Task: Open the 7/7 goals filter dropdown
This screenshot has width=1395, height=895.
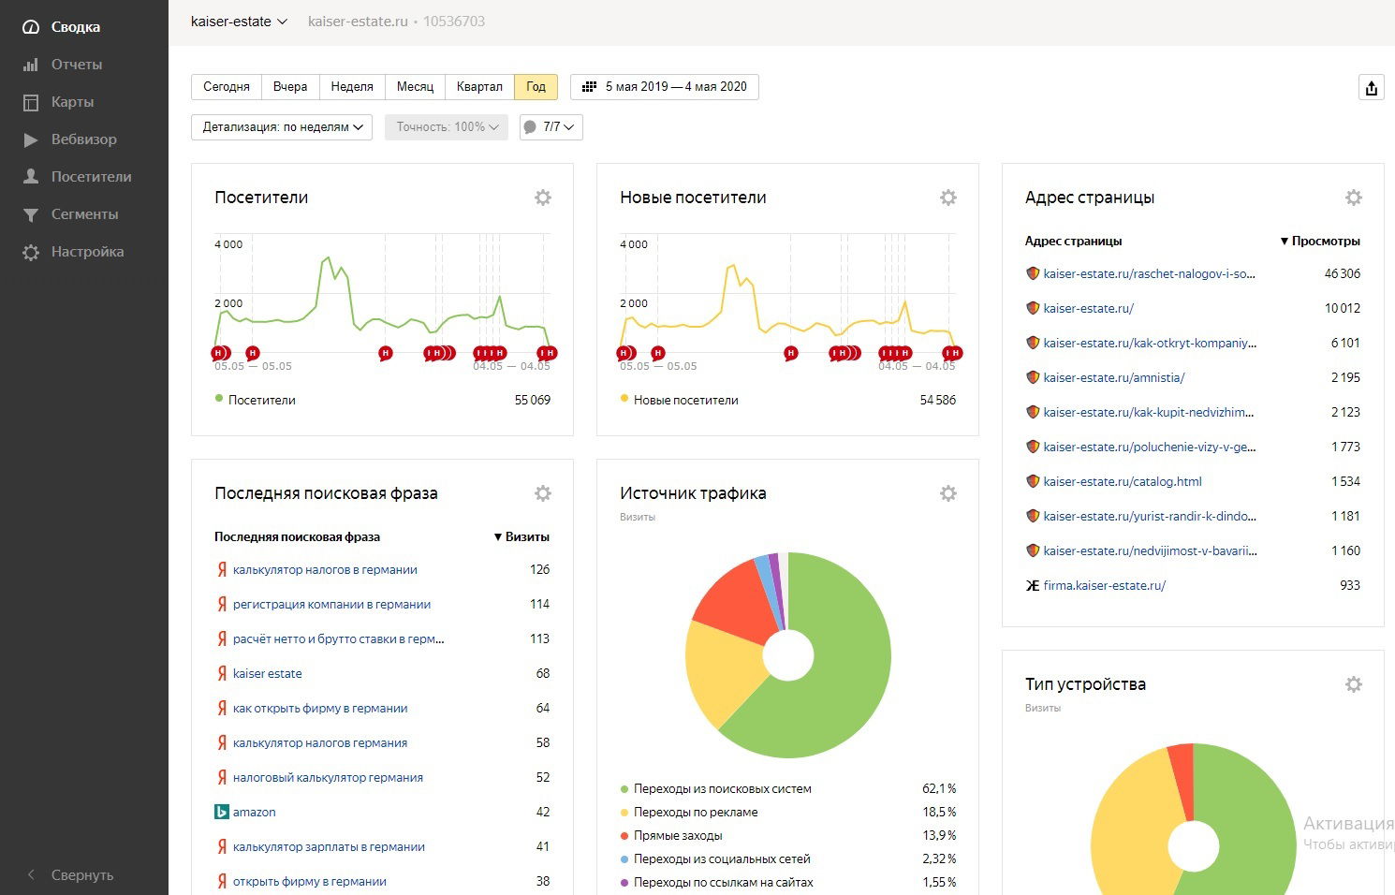Action: pos(551,127)
